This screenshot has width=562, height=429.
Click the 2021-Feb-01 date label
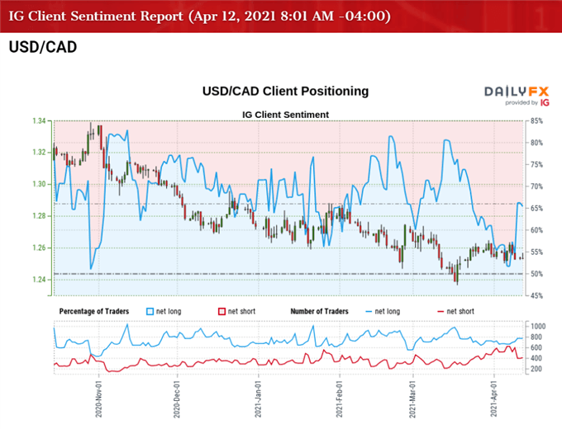point(339,399)
